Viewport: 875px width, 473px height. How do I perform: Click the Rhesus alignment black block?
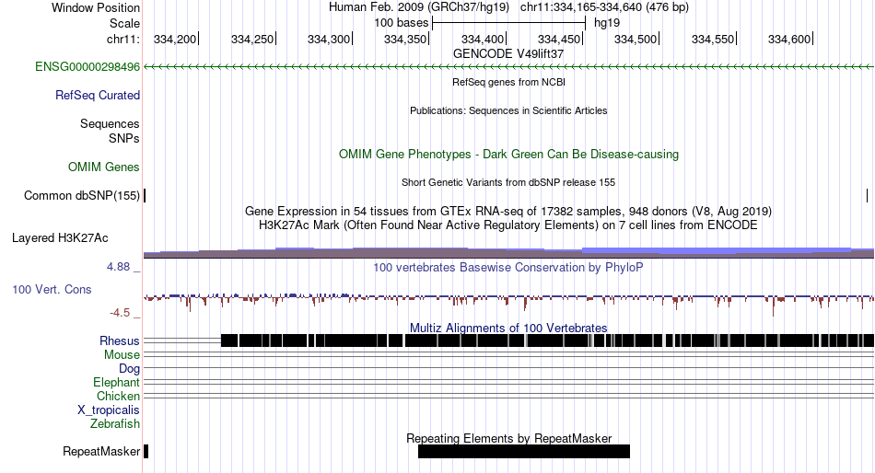(547, 340)
